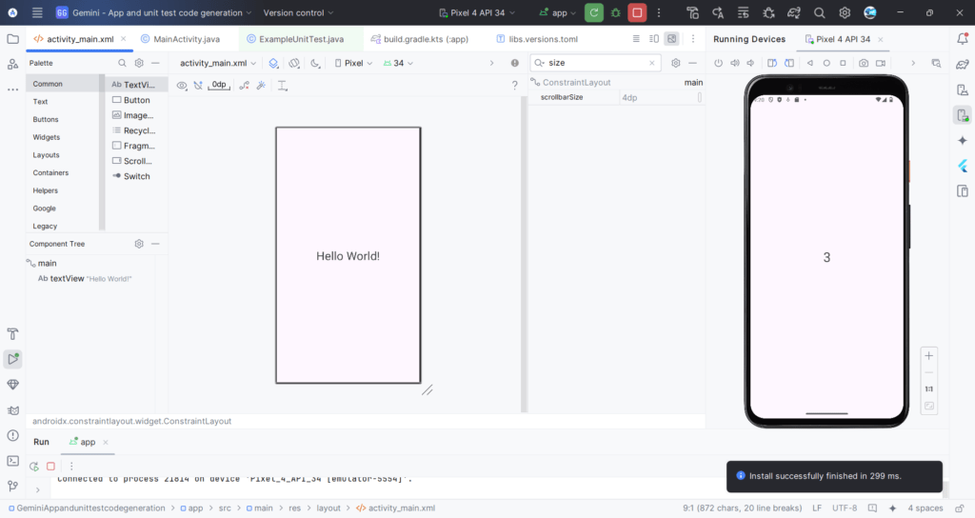Viewport: 975px width, 518px height.
Task: Select Layouts category in Palette
Action: coord(46,155)
